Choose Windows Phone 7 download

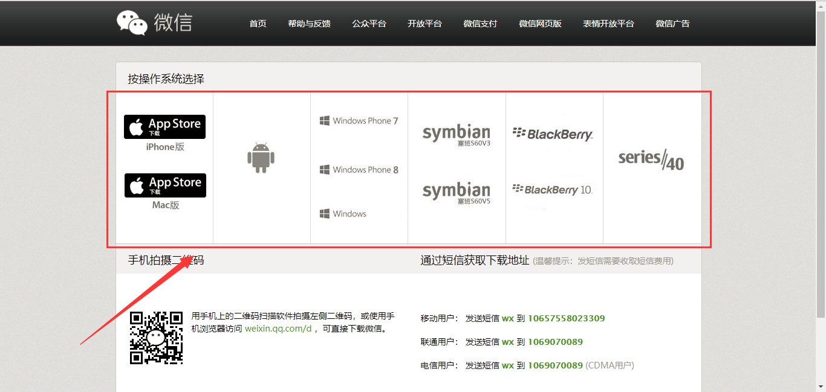(359, 121)
